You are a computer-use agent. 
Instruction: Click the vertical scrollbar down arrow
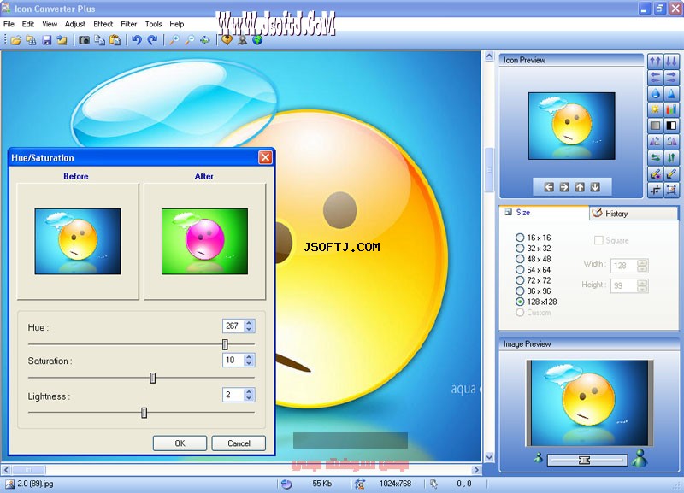click(489, 457)
